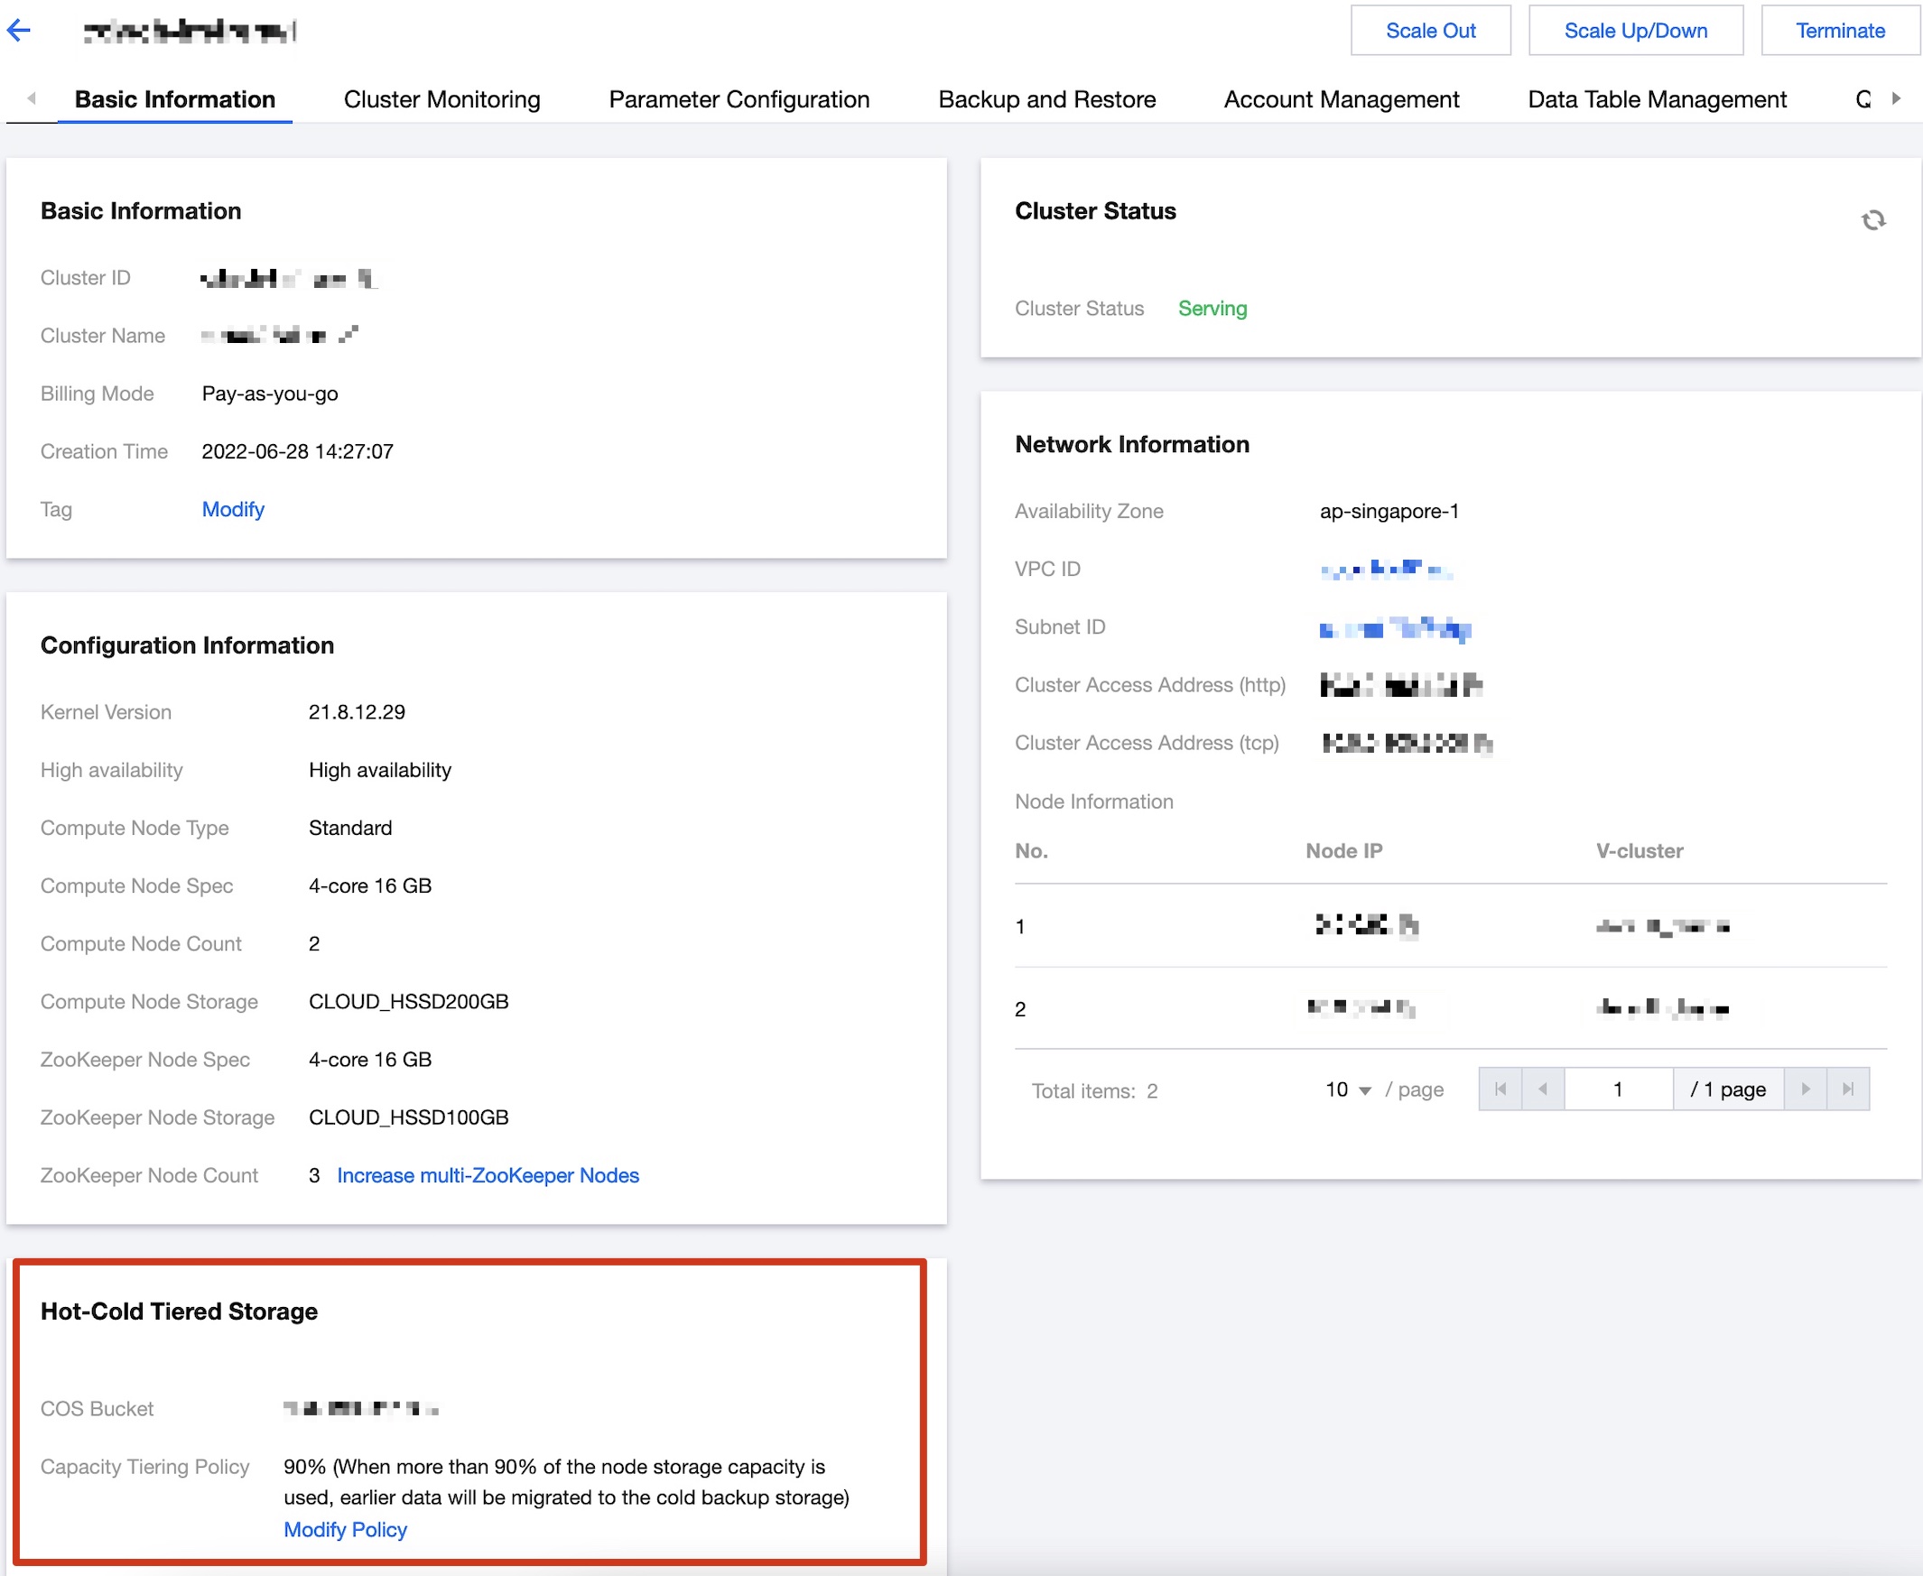1923x1576 pixels.
Task: Go to the next page of nodes
Action: pos(1805,1089)
